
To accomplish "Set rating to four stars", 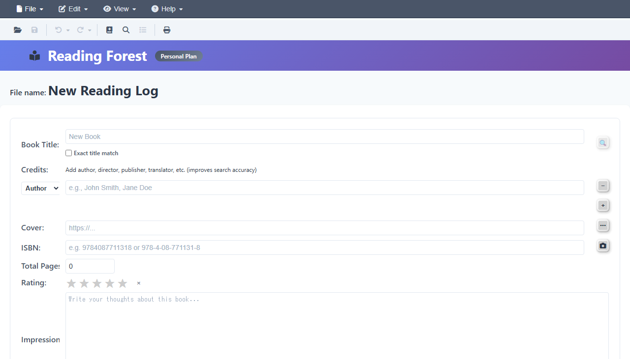I will (110, 283).
